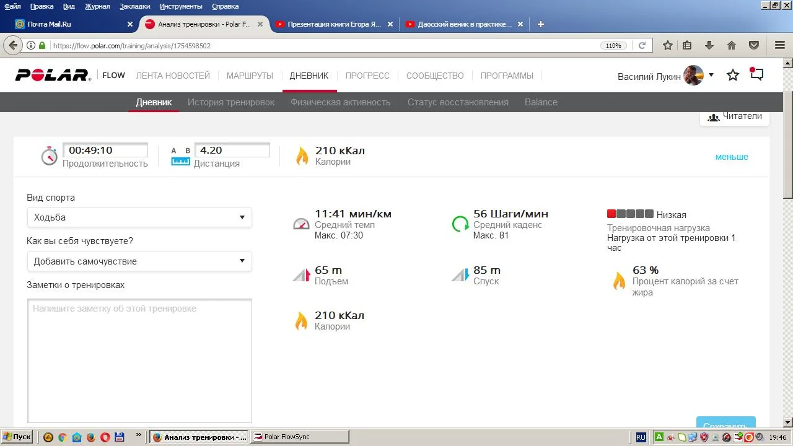Open the Закладки browser menu
Image resolution: width=793 pixels, height=446 pixels.
click(134, 6)
